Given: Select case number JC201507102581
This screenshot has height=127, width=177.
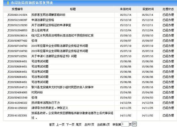Looking at the screenshot, I should tap(17, 56).
